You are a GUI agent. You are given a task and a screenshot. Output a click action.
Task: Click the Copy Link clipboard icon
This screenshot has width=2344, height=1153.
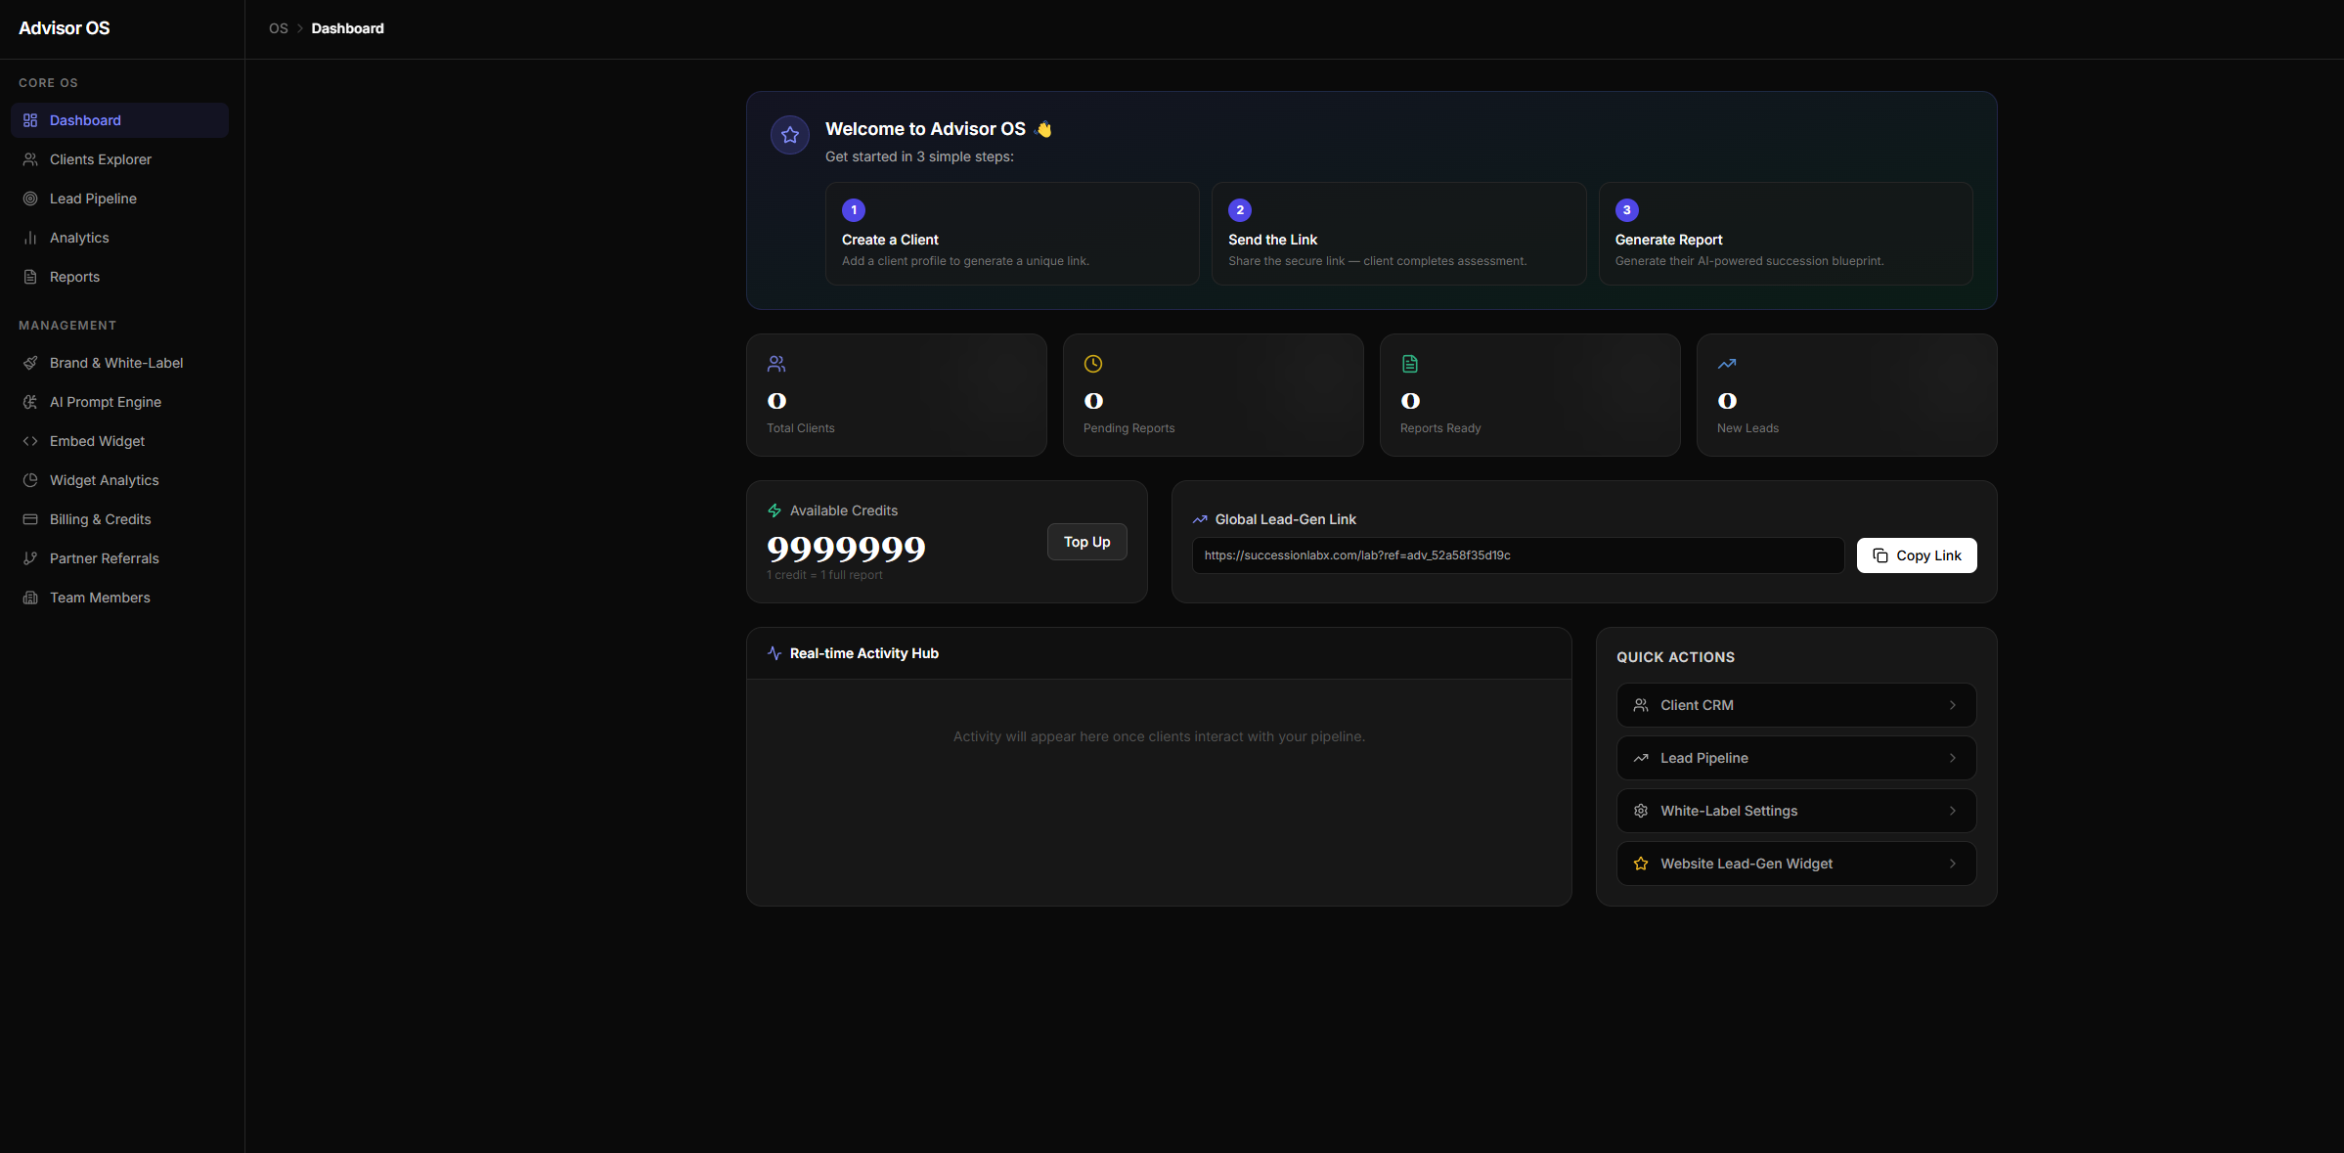click(1880, 555)
